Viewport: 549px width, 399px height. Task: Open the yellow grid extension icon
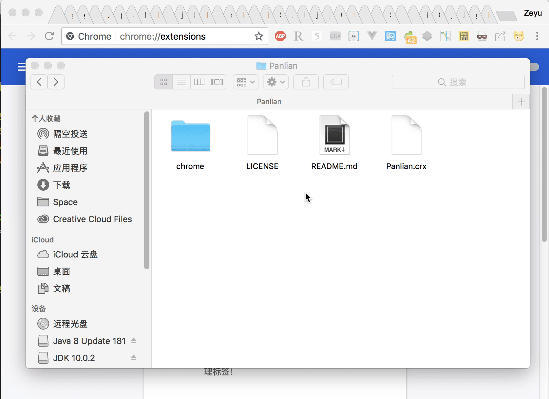tap(464, 36)
